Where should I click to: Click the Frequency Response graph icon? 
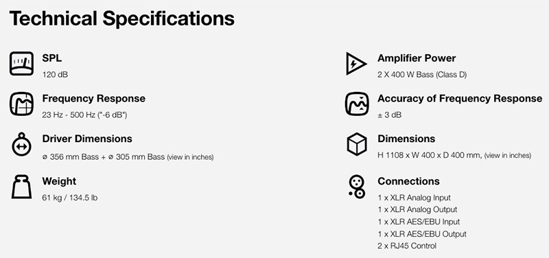(21, 104)
